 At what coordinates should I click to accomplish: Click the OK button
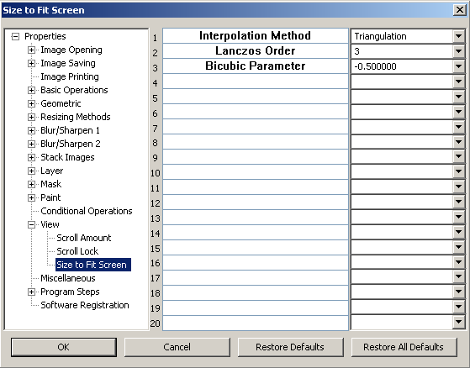coord(64,347)
